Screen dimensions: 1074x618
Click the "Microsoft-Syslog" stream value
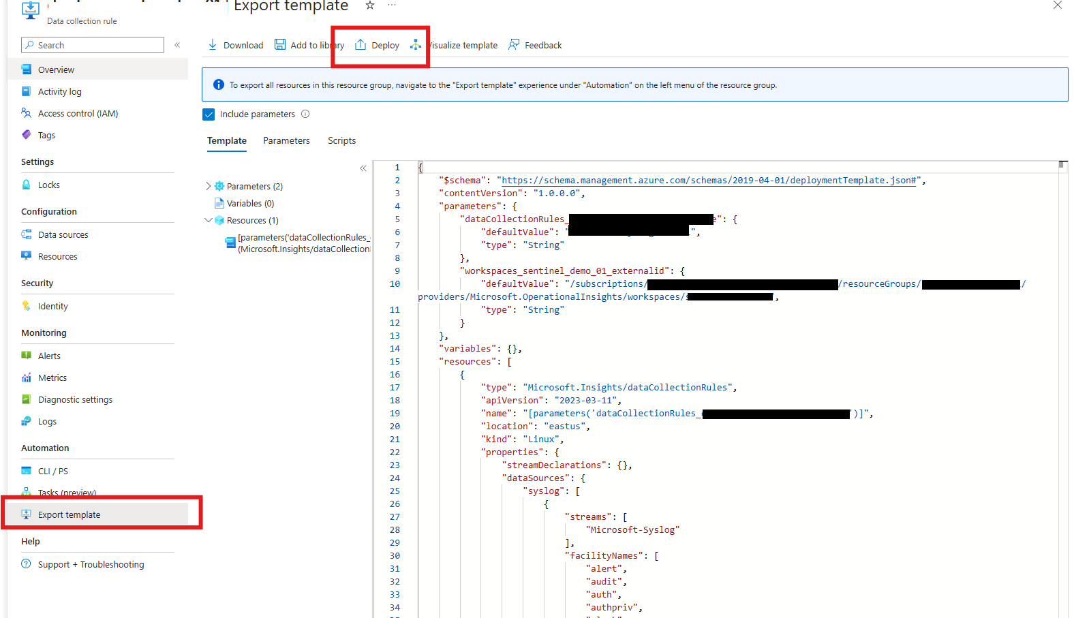click(x=632, y=530)
